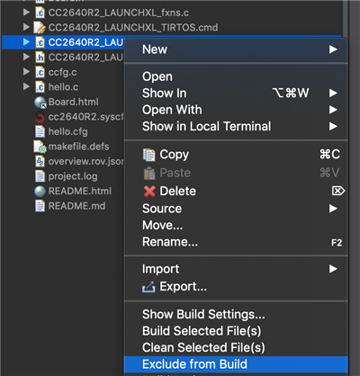Click the hello.c file icon

point(40,87)
